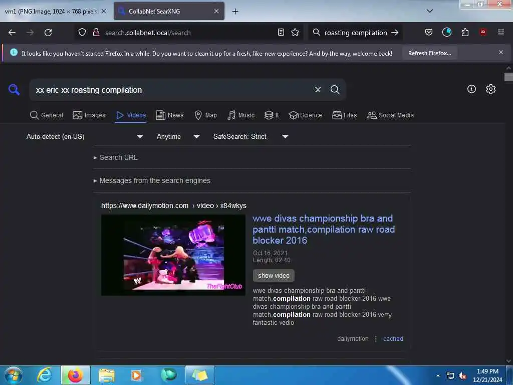Open the tracking protection shield icon
The width and height of the screenshot is (513, 385).
(x=82, y=33)
